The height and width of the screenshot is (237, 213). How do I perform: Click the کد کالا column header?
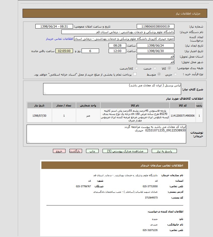click(x=182, y=105)
